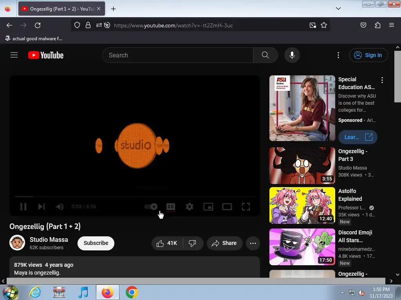401x300 pixels.
Task: Subscribe to Studio Massa
Action: [x=96, y=243]
